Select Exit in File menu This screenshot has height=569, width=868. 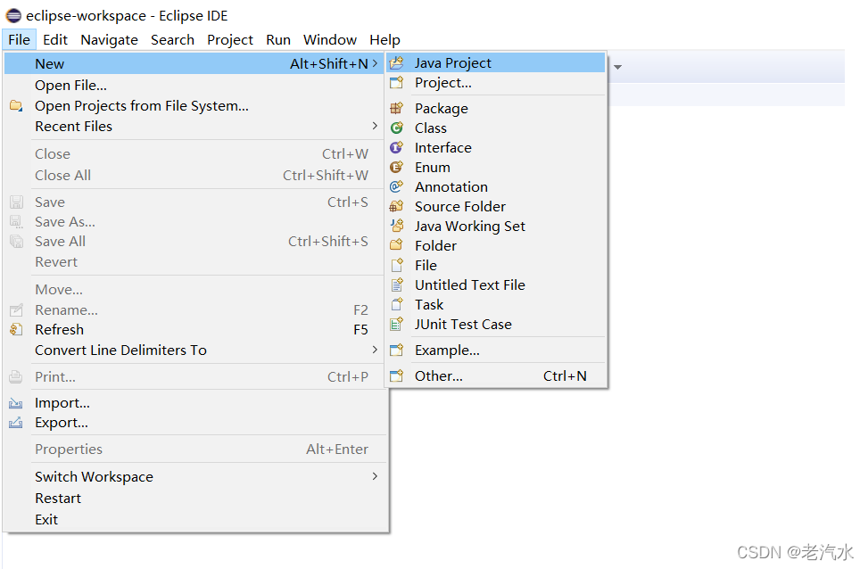tap(194, 519)
